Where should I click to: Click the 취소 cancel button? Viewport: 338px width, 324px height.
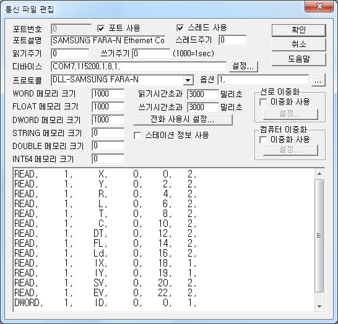click(298, 45)
